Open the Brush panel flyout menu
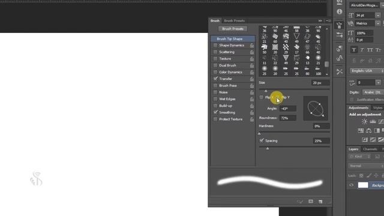The image size is (384, 216). [x=328, y=21]
